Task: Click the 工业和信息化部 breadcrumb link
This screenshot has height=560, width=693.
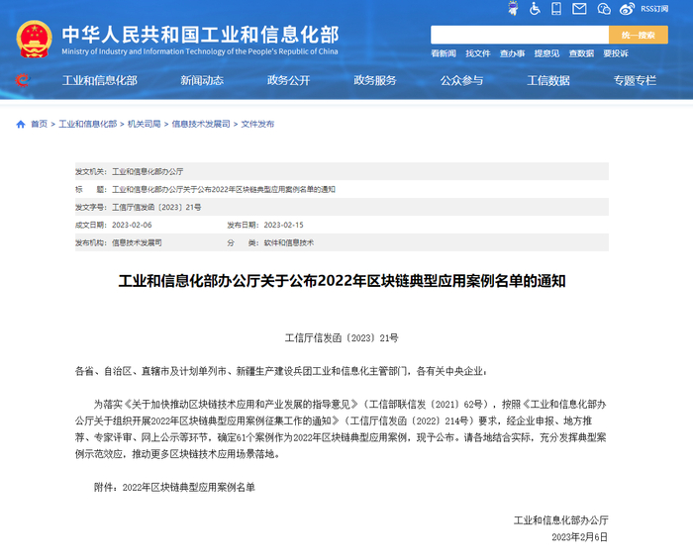Action: 87,124
